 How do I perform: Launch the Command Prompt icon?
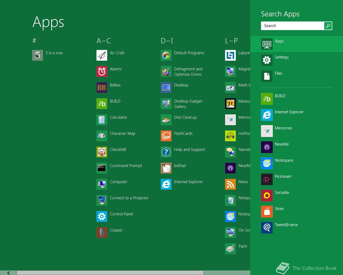[x=102, y=168]
